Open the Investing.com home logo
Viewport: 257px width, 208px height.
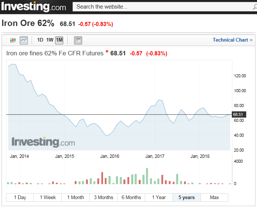pyautogui.click(x=33, y=7)
